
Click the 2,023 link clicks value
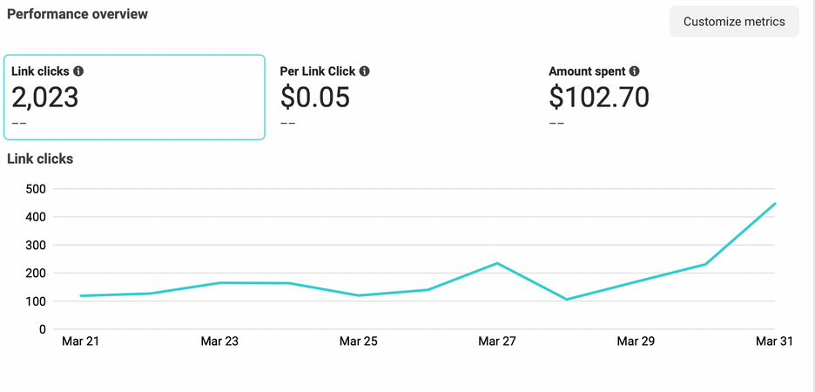point(45,98)
